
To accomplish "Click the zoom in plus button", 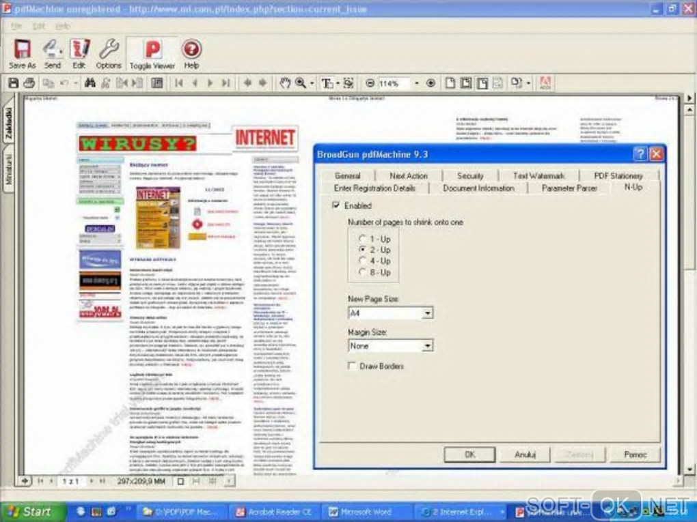I will point(430,83).
